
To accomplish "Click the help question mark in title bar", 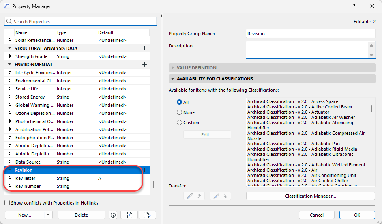I will tap(354, 6).
